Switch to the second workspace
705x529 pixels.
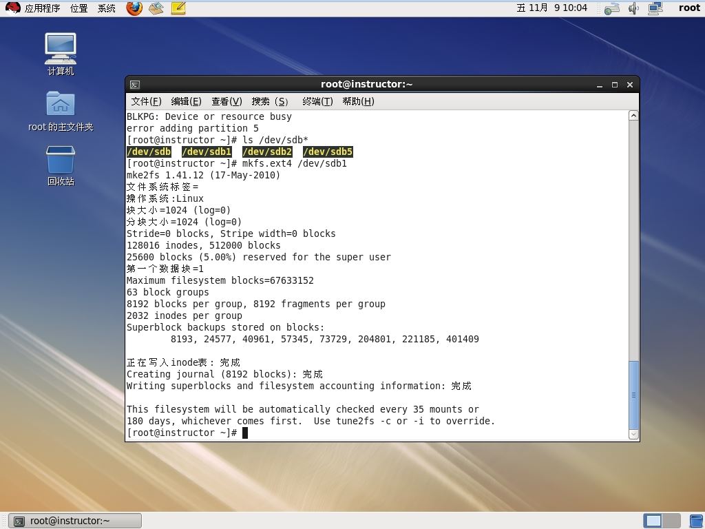click(x=671, y=521)
